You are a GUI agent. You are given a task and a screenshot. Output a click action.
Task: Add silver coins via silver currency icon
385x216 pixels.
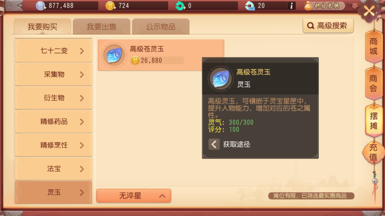tap(41, 6)
